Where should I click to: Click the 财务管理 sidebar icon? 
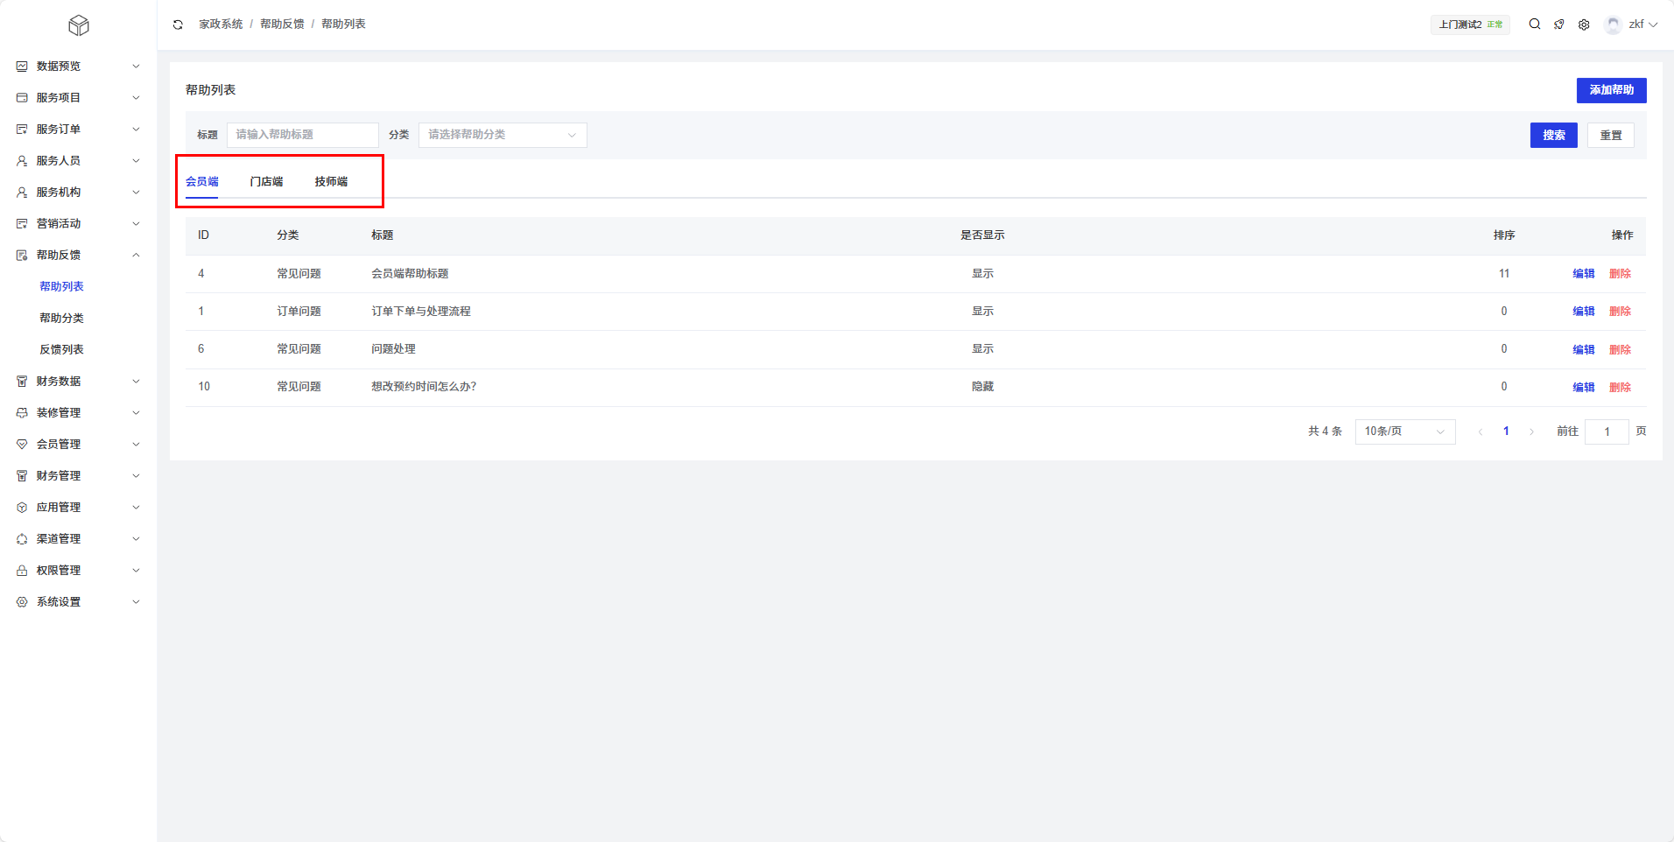[22, 476]
